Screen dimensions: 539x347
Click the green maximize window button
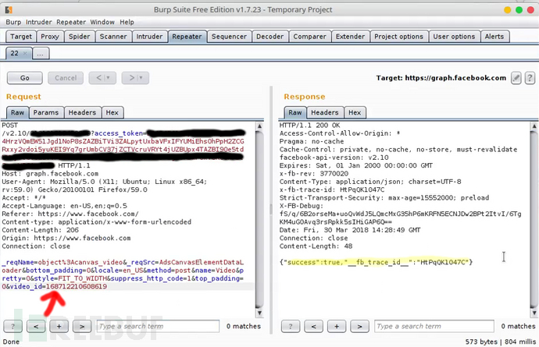tap(519, 10)
